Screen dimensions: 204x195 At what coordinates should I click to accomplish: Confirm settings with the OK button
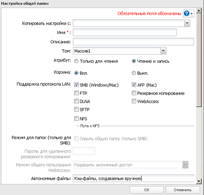147,190
